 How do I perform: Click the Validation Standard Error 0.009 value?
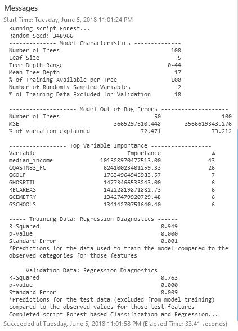169,292
